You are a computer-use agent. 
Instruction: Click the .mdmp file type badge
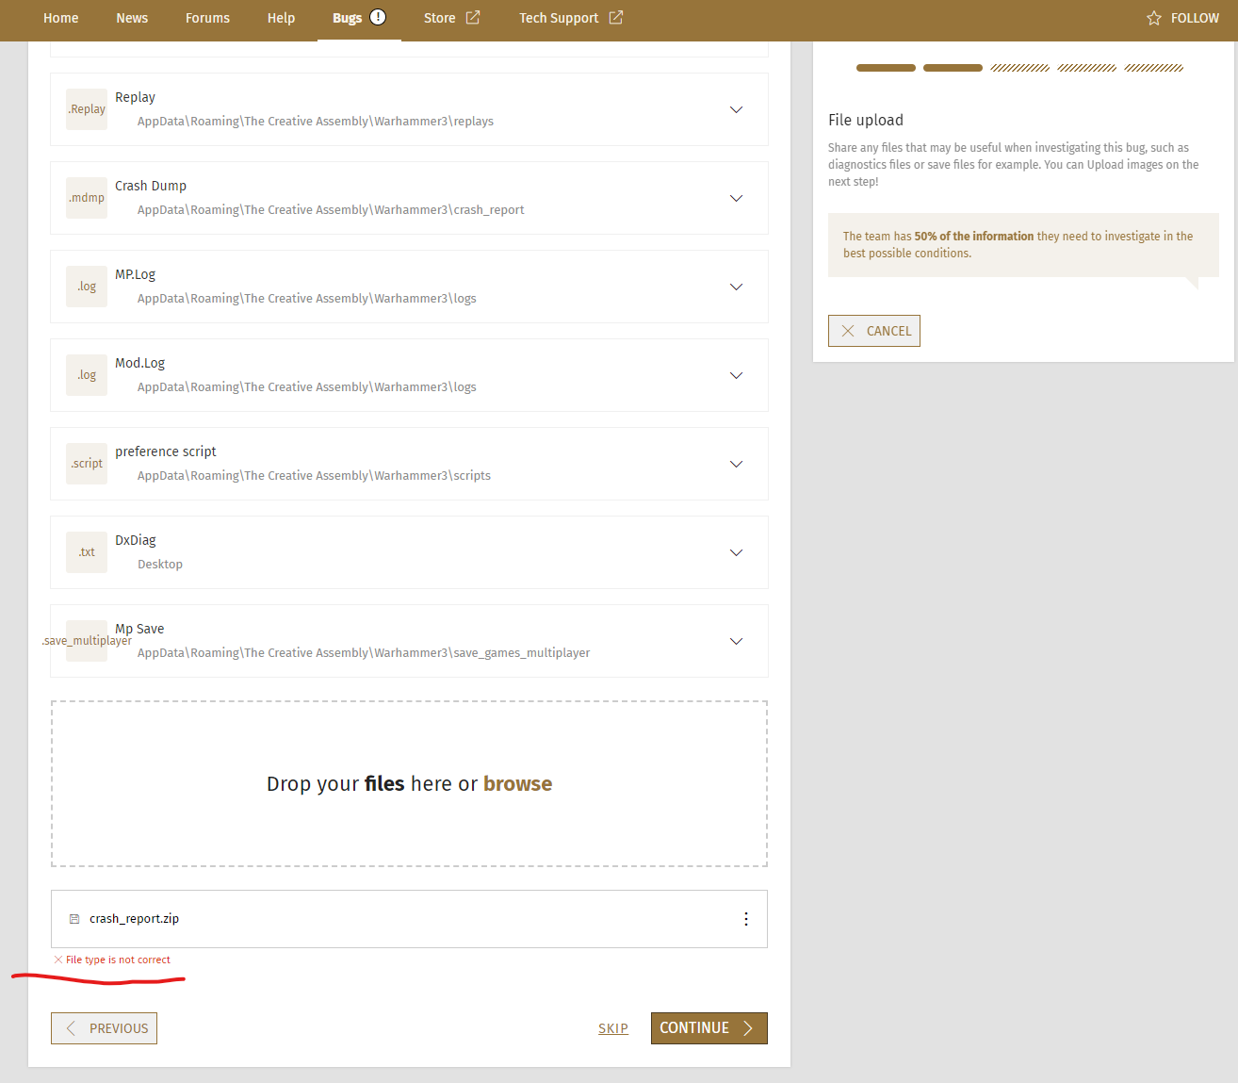tap(87, 198)
